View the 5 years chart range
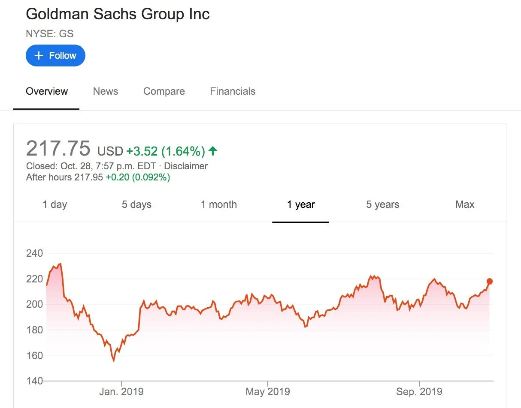521x408 pixels. [382, 204]
